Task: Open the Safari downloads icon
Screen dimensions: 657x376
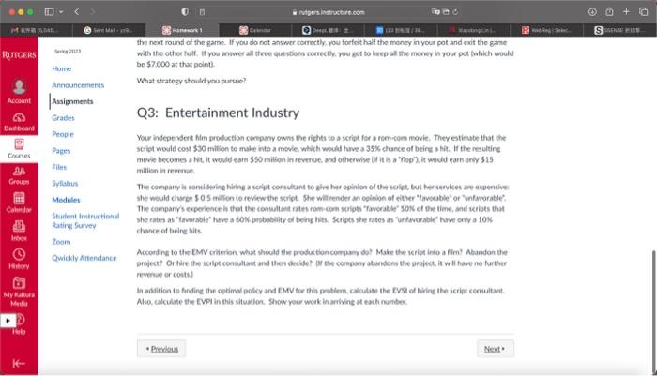Action: point(592,12)
